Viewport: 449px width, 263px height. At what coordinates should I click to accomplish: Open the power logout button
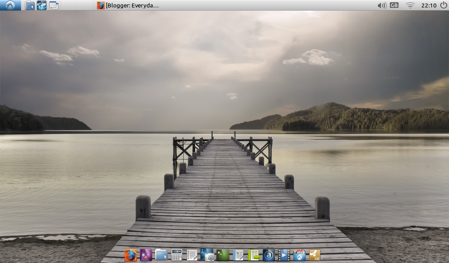coord(444,5)
